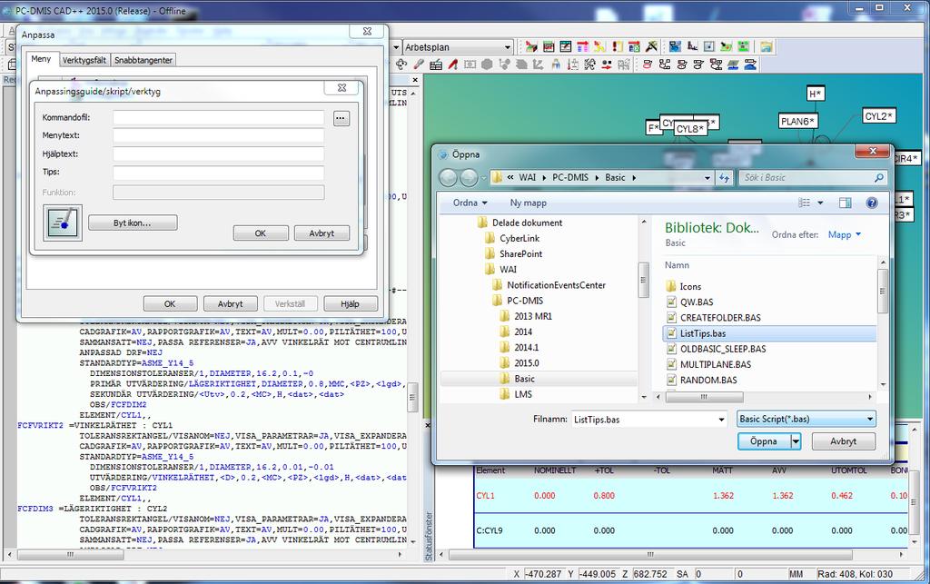Screen dimensions: 930x584
Task: Select the CREATEFOLDER.BAS file
Action: click(720, 317)
